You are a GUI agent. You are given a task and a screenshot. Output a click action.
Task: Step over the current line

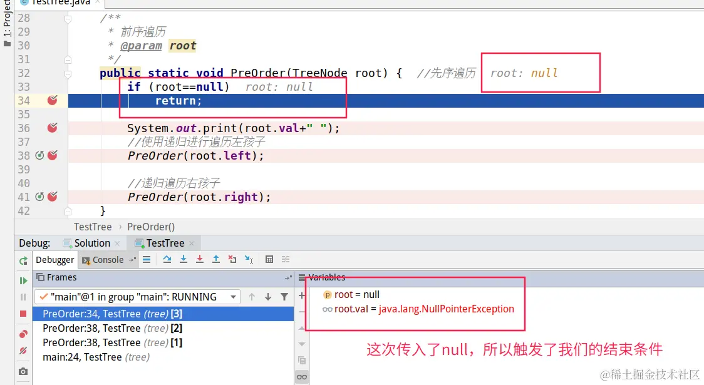[x=167, y=259]
